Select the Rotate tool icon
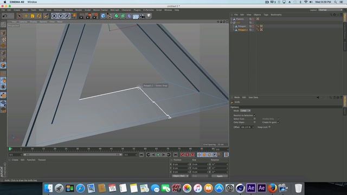347x195 pixels. coord(39,16)
